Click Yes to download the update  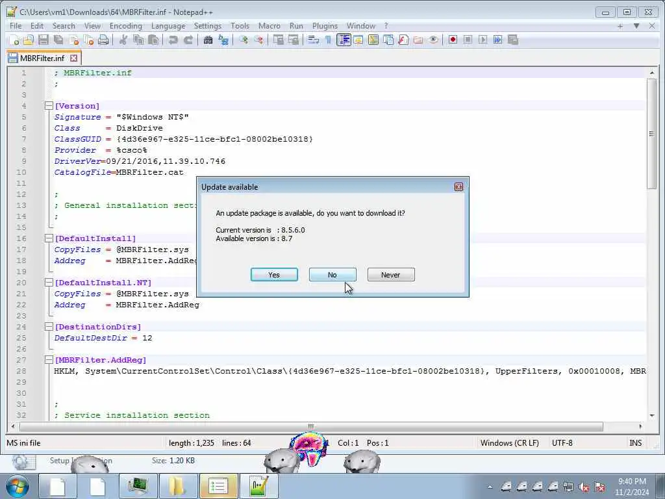[x=274, y=275]
